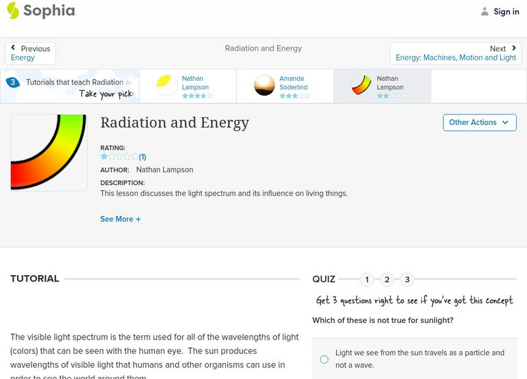Viewport: 527px width, 379px height.
Task: Click the Next right arrow icon
Action: (514, 48)
